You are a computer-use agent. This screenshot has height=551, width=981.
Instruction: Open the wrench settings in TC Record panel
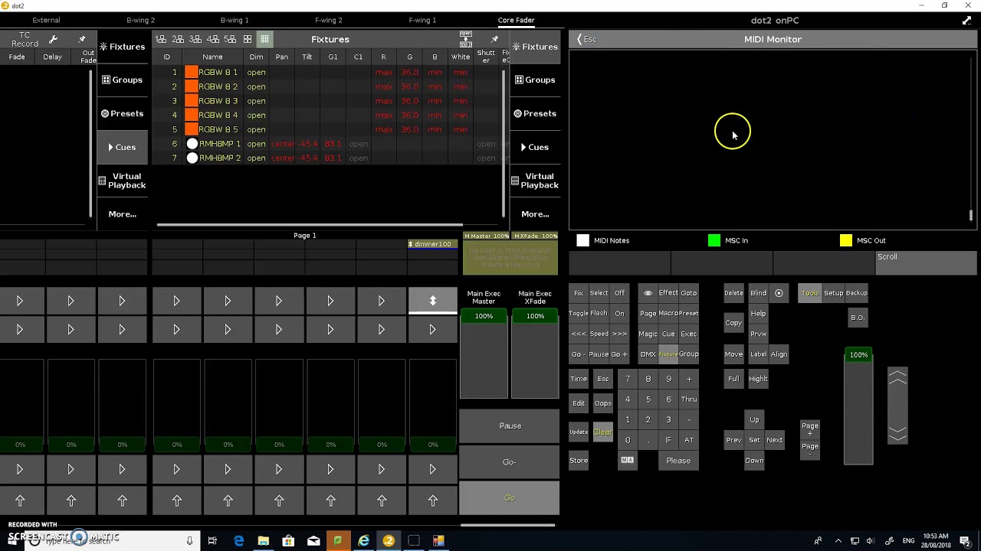pos(53,39)
